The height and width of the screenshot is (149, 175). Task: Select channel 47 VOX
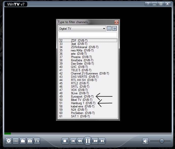(x=88, y=90)
